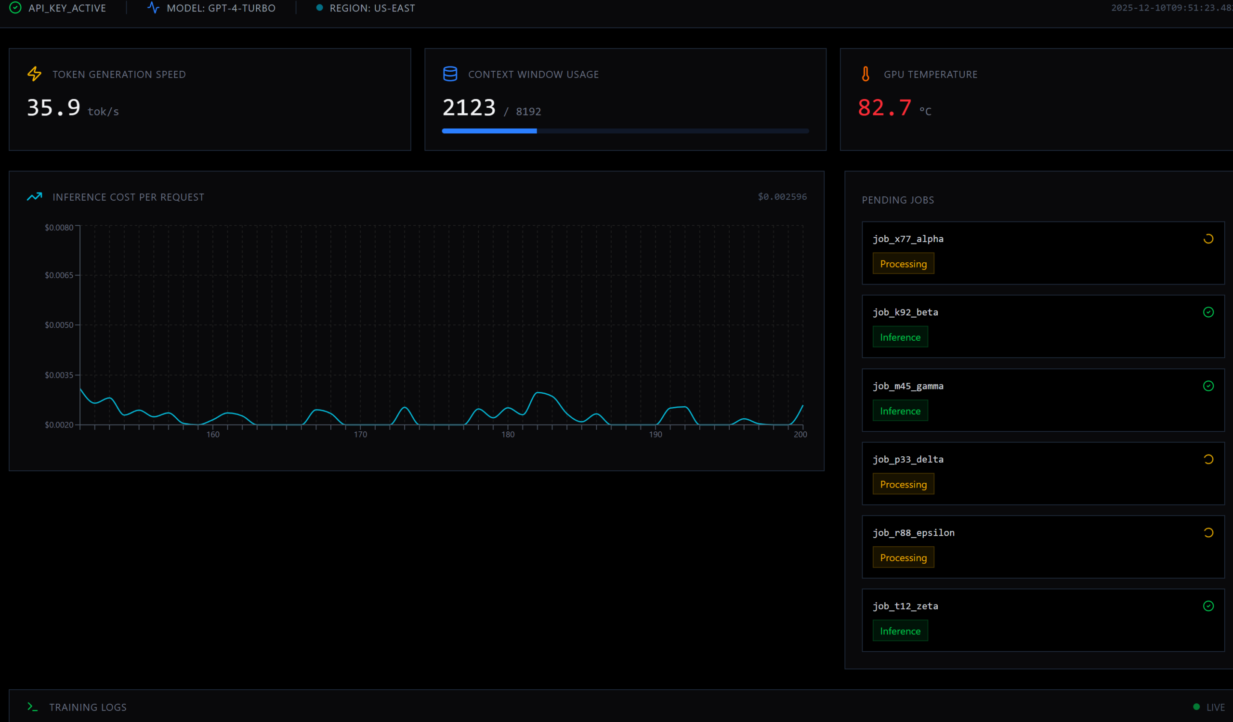Select the MODEL: GPT-4-TURBO status item

(221, 8)
